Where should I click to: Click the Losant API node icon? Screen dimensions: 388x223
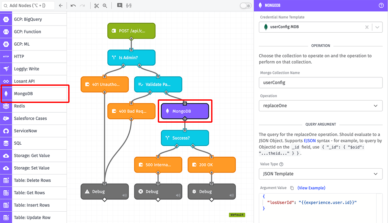(x=6, y=81)
